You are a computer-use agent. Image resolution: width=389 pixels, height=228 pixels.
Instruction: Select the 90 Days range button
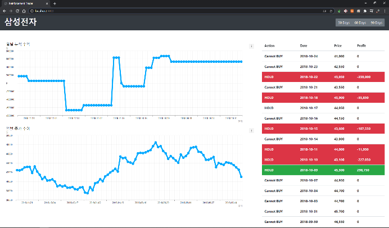(376, 22)
